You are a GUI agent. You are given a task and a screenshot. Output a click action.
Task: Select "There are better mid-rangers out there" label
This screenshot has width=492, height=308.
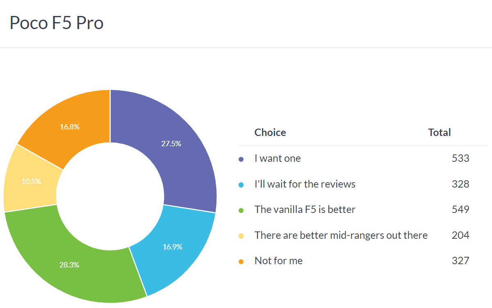(x=341, y=236)
